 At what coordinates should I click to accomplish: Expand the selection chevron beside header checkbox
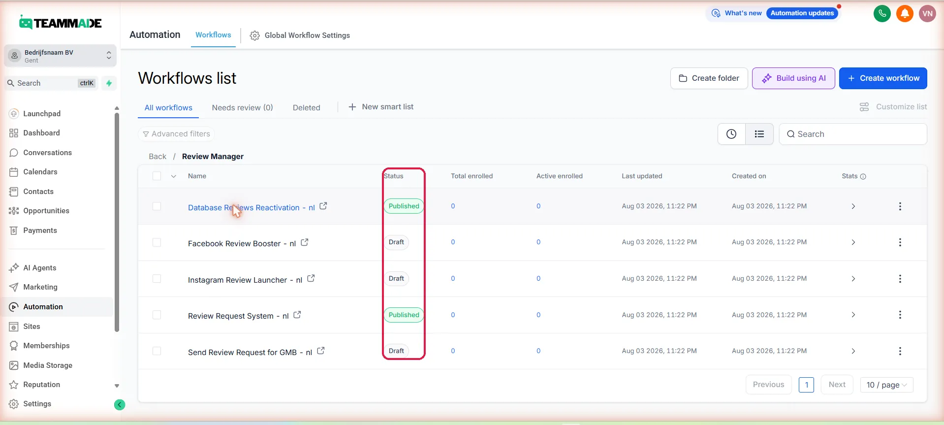pyautogui.click(x=174, y=176)
